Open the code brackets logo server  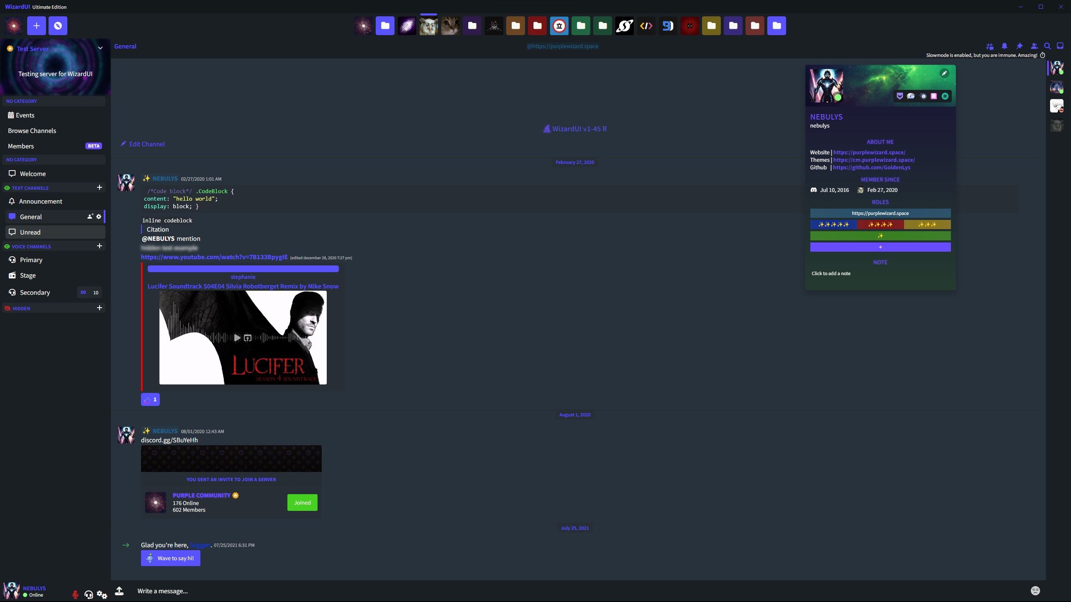(x=646, y=26)
